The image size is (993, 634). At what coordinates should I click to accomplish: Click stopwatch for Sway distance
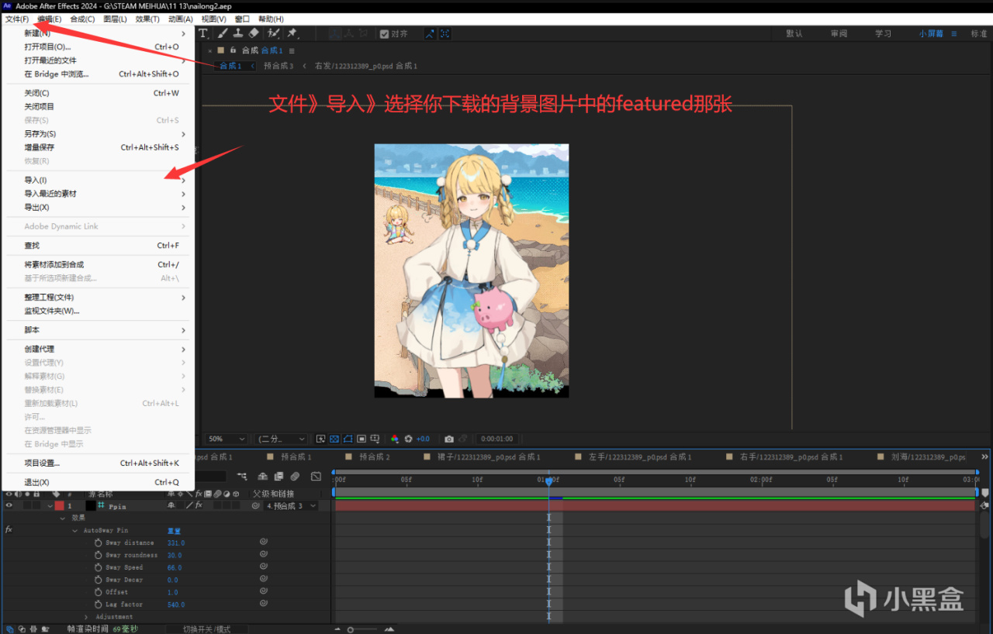pyautogui.click(x=99, y=543)
